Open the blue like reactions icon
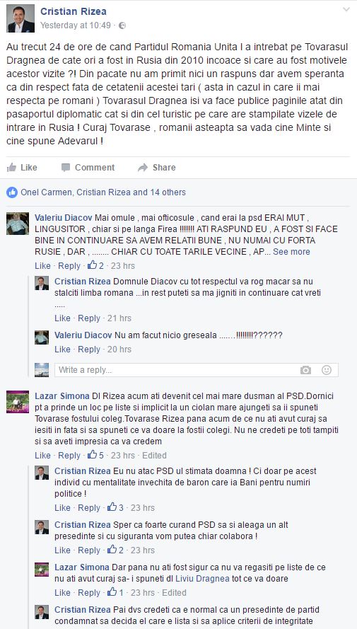Image resolution: width=357 pixels, height=629 pixels. tap(12, 192)
